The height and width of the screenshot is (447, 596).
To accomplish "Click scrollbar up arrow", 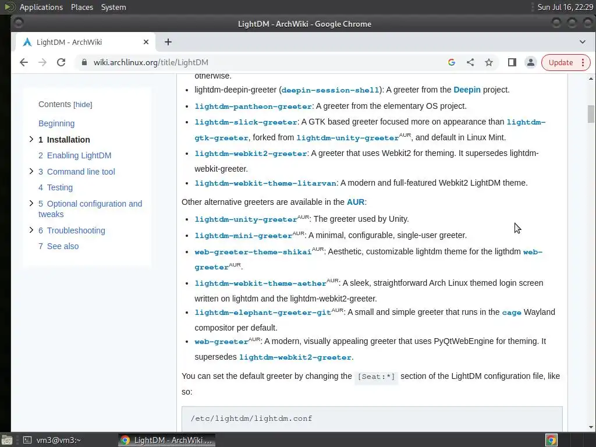I will [x=591, y=79].
